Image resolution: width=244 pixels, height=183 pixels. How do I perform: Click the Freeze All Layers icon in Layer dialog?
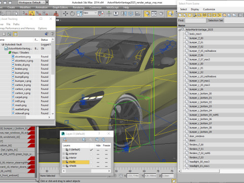(x=103, y=140)
